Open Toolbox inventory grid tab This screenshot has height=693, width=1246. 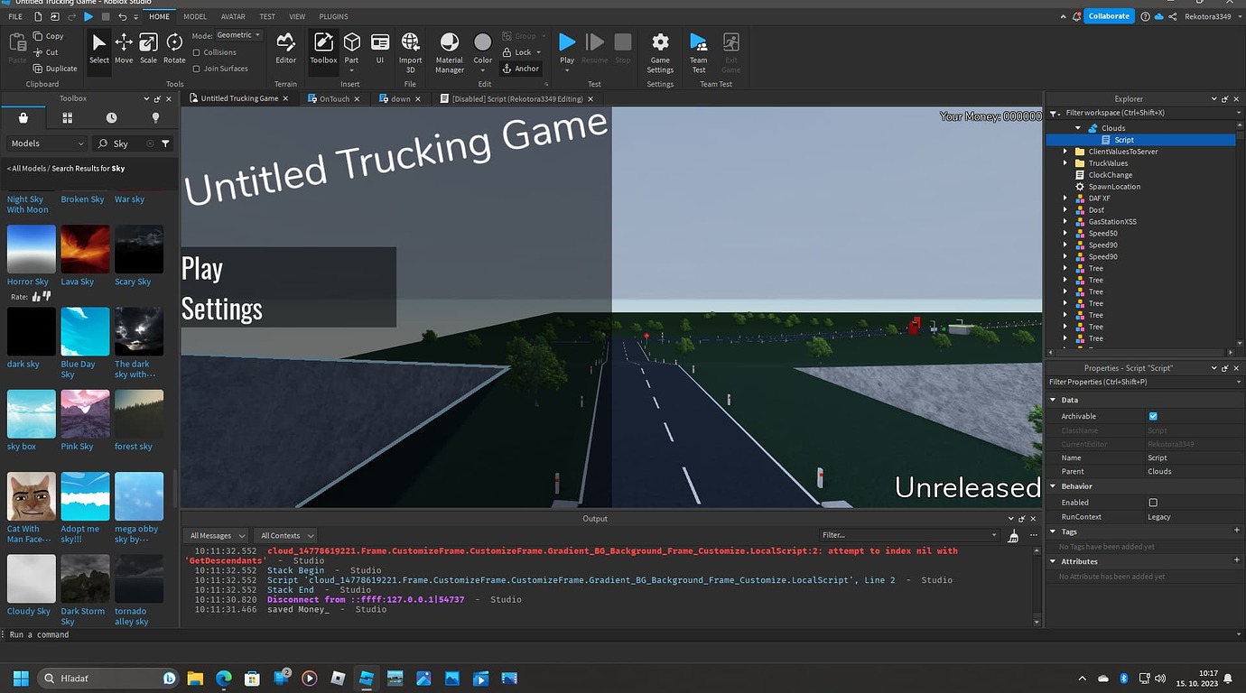point(67,118)
